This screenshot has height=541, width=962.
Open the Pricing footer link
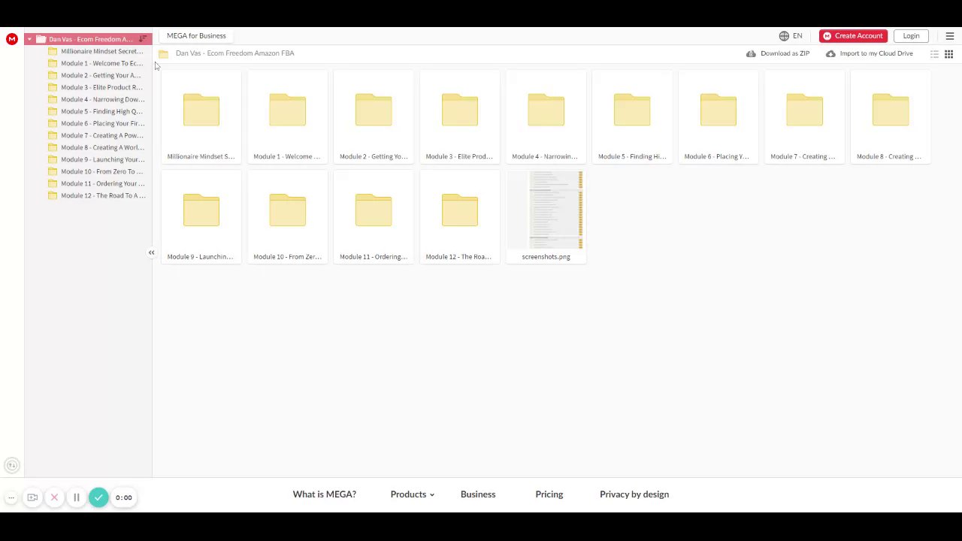coord(549,494)
